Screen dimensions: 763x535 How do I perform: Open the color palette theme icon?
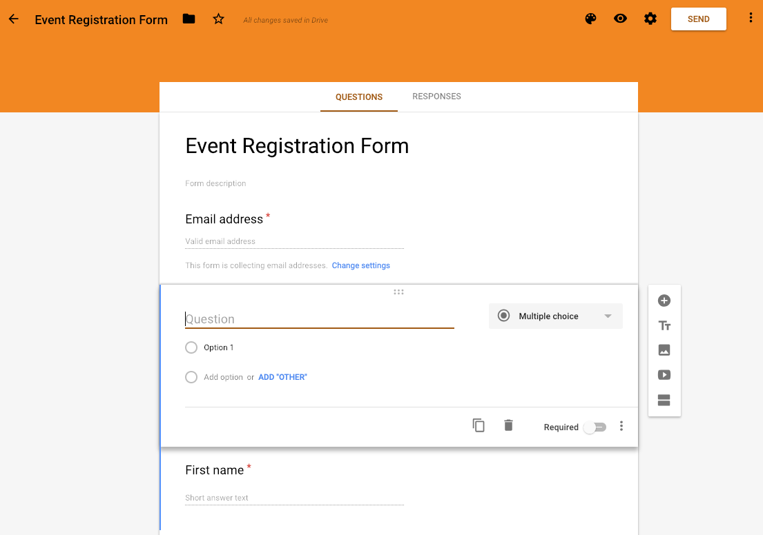coord(590,19)
